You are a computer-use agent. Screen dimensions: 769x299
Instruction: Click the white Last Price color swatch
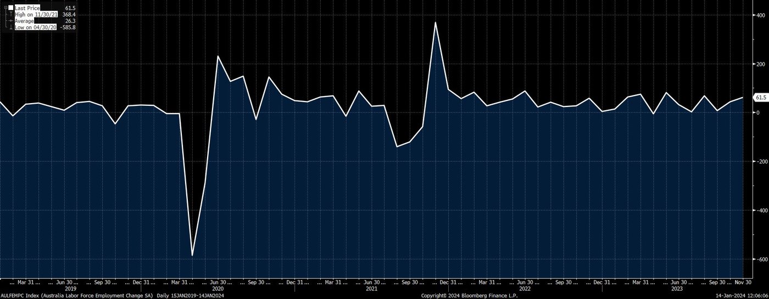point(11,8)
